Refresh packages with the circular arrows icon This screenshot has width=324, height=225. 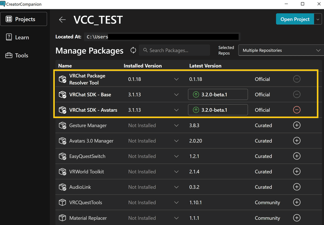(133, 50)
